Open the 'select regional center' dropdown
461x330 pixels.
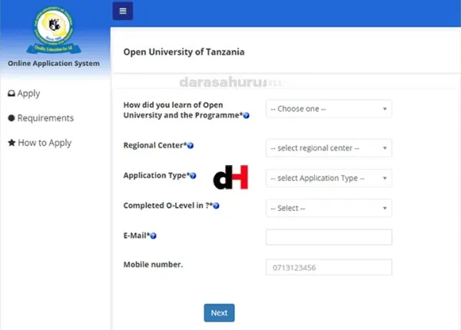tap(329, 148)
